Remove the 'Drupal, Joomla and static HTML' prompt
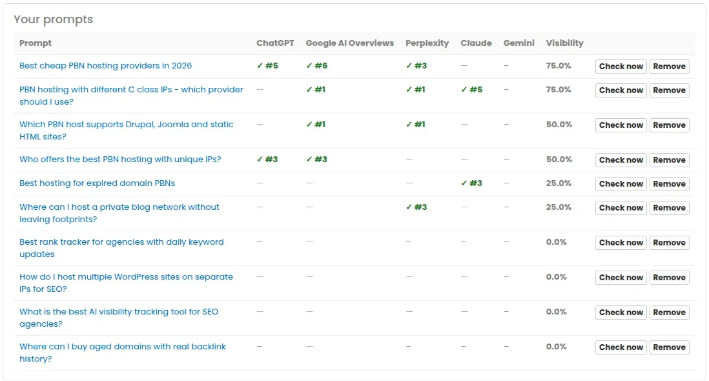709x381 pixels. pos(669,125)
